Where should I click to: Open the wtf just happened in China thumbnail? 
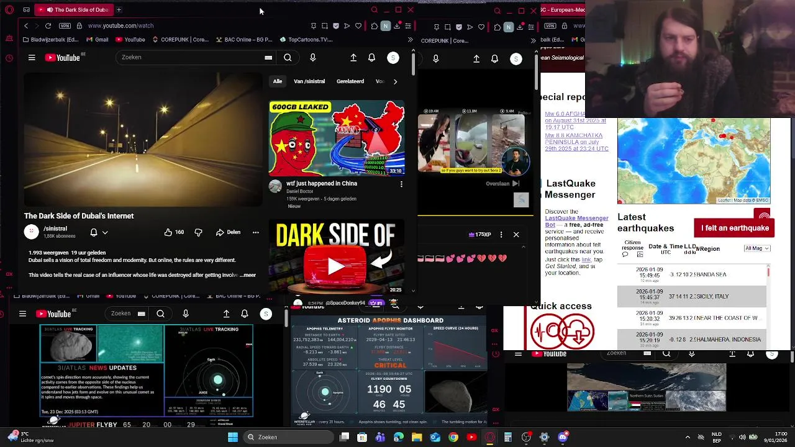336,138
